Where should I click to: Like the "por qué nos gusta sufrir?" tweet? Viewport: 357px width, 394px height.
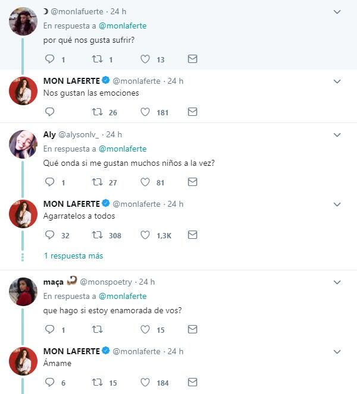pos(145,59)
